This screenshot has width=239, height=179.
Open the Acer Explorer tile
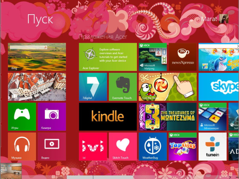(108, 57)
